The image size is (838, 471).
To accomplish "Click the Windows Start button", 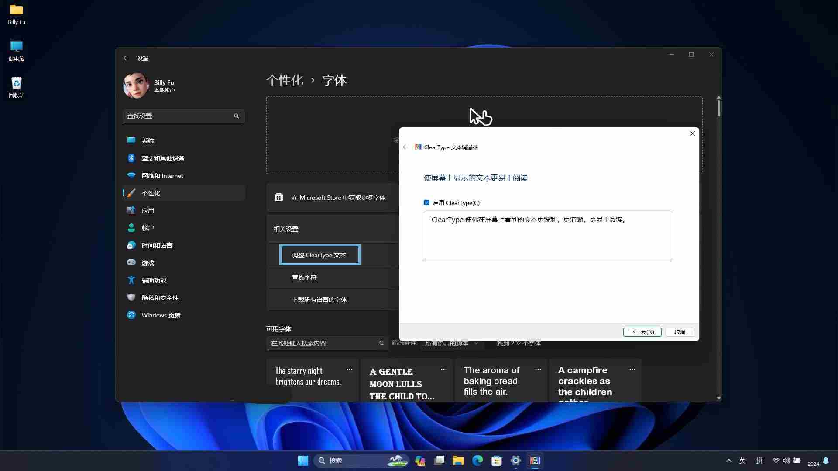I will (303, 461).
